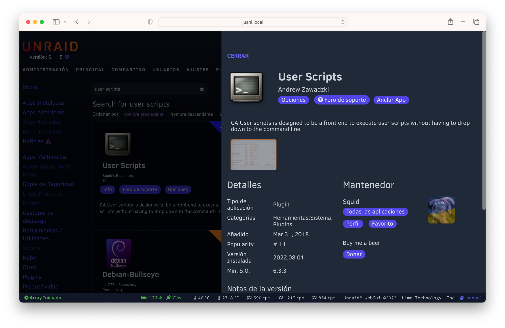Open the privacy shield icon
The height and width of the screenshot is (328, 505).
click(x=150, y=22)
